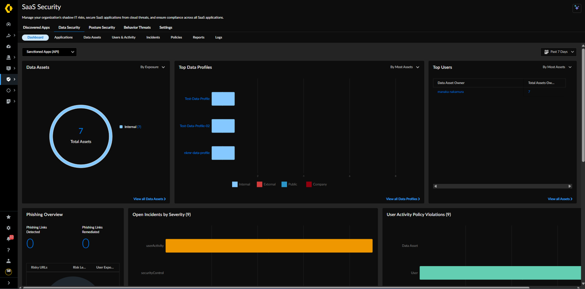
Task: Click the View all Data Profiles link
Action: tap(403, 199)
